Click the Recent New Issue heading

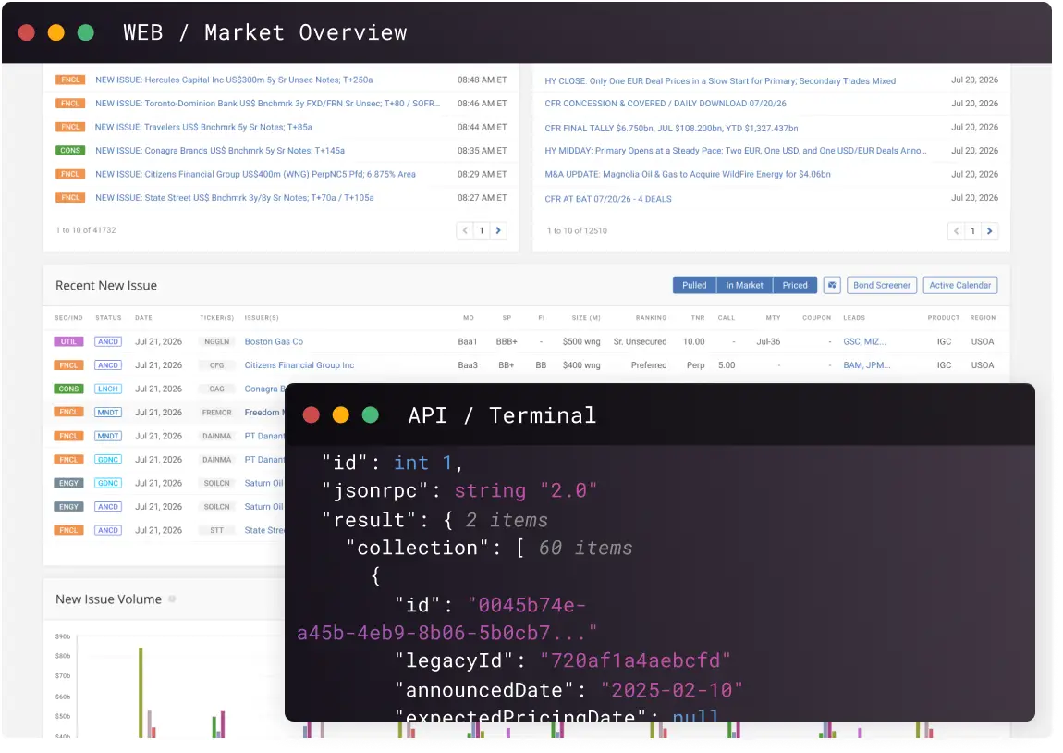coord(107,288)
